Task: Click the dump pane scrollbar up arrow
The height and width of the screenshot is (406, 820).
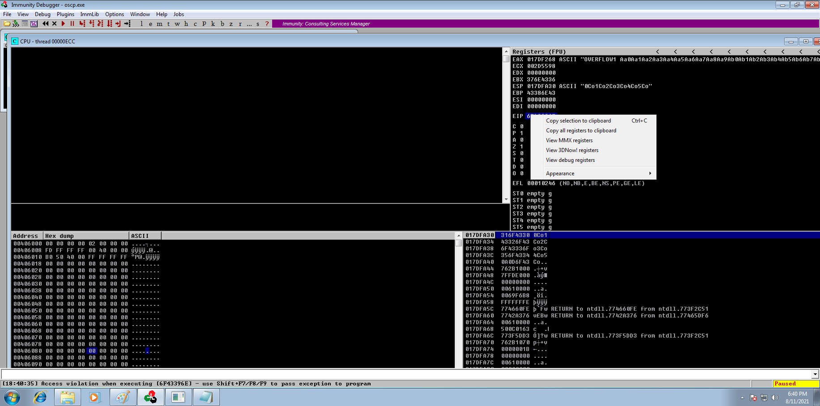Action: click(458, 236)
